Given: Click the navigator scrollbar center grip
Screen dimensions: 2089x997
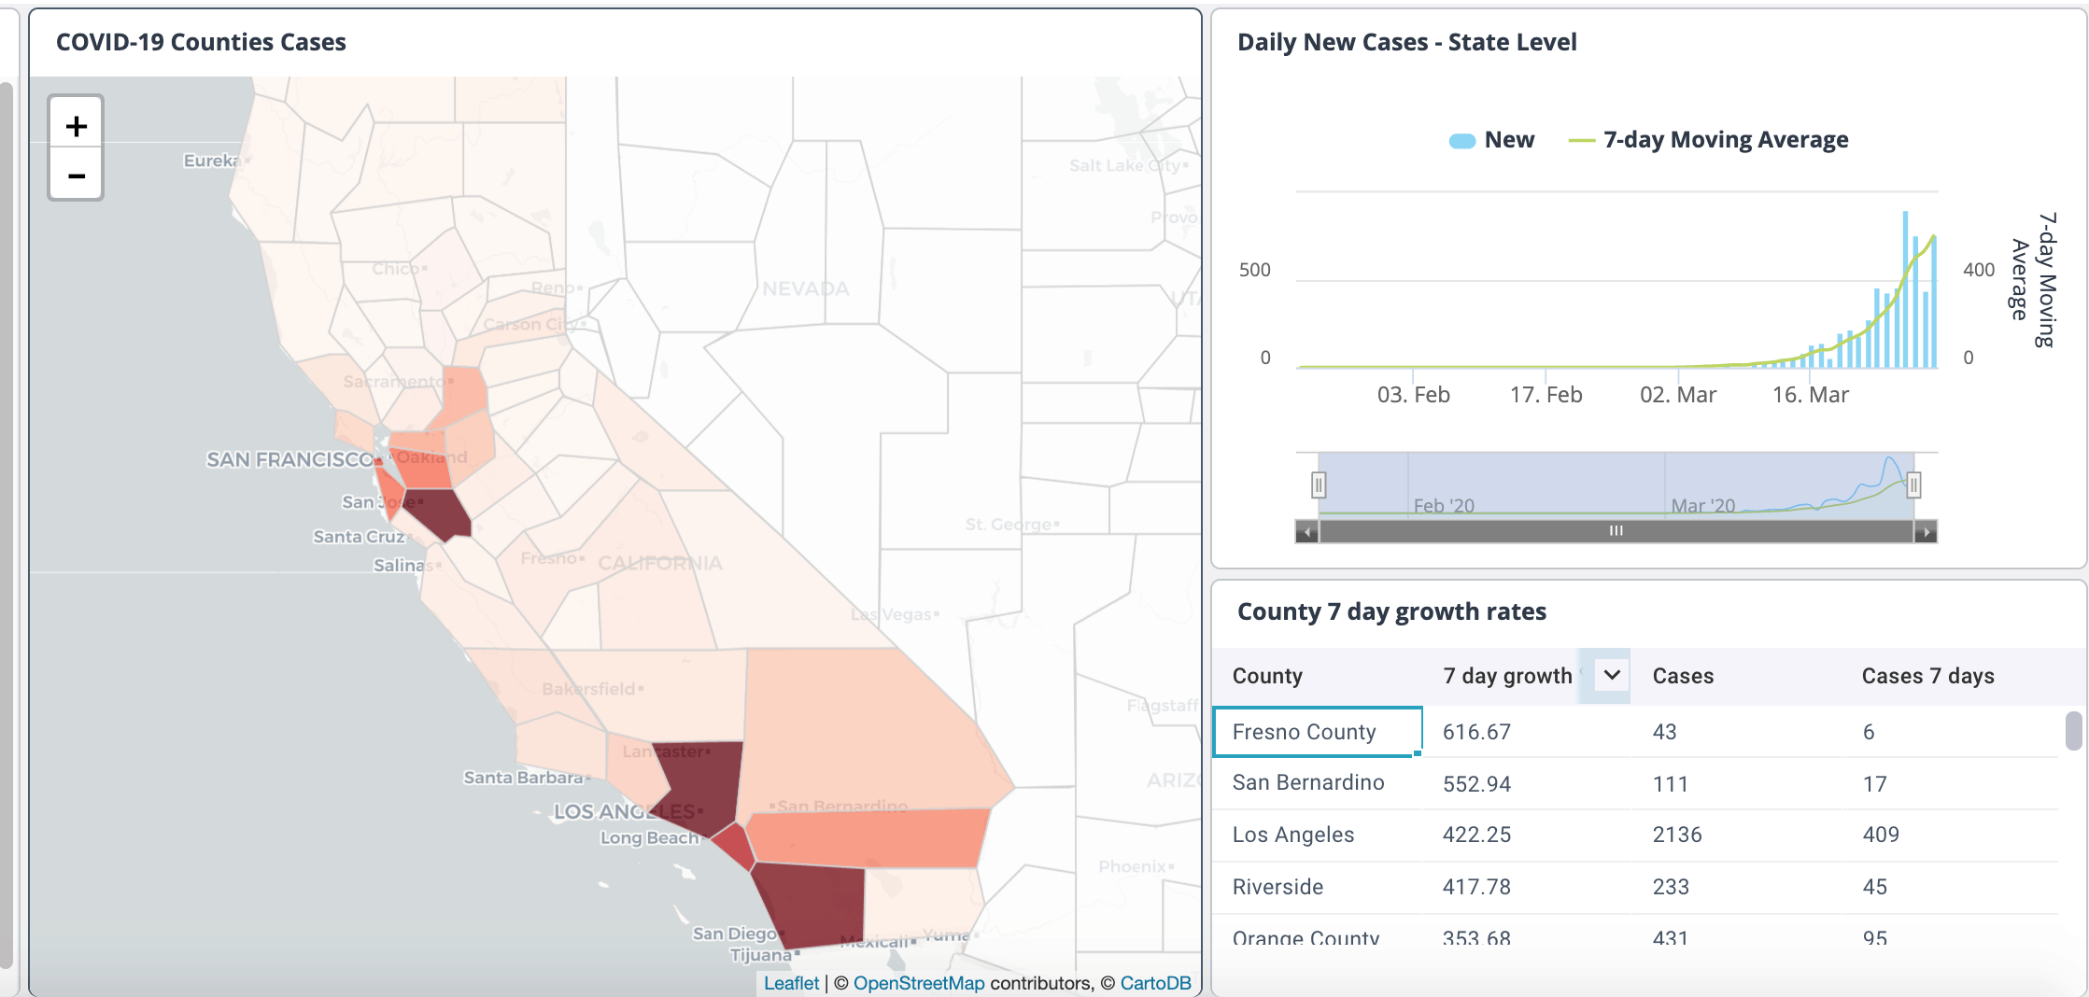Looking at the screenshot, I should coord(1616,531).
